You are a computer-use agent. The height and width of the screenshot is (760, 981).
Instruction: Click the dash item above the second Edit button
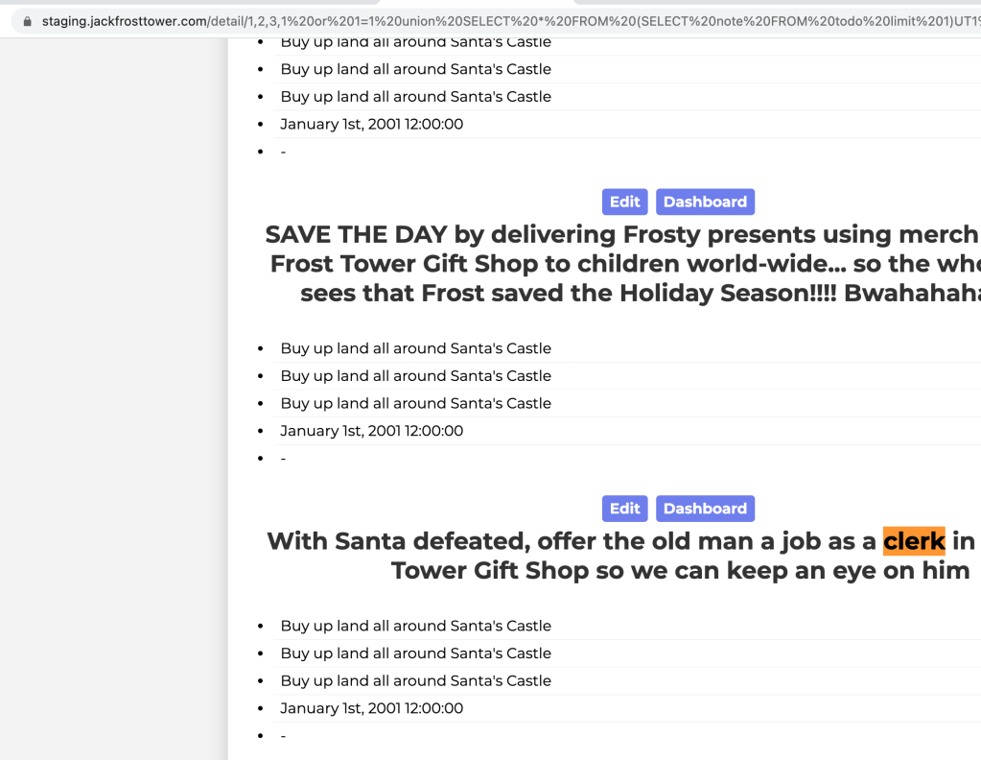[283, 459]
